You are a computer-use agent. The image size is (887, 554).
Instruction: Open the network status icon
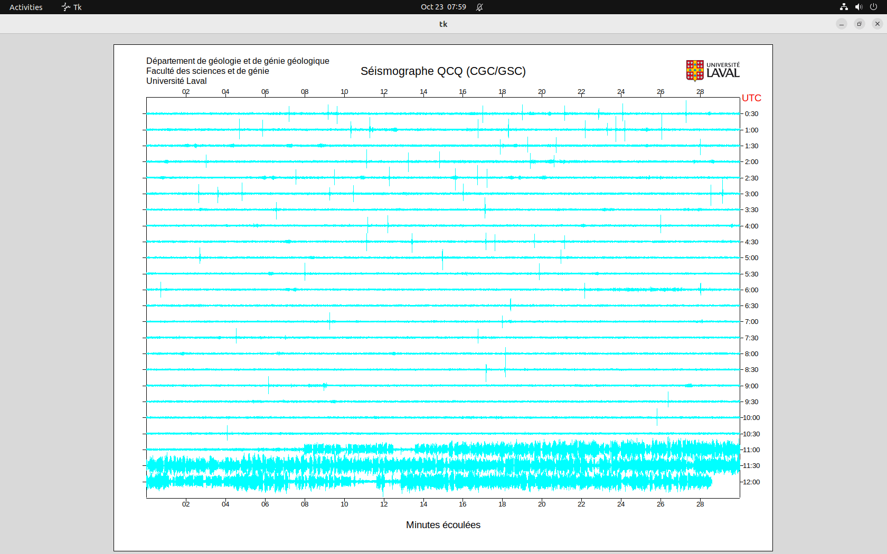click(x=844, y=7)
